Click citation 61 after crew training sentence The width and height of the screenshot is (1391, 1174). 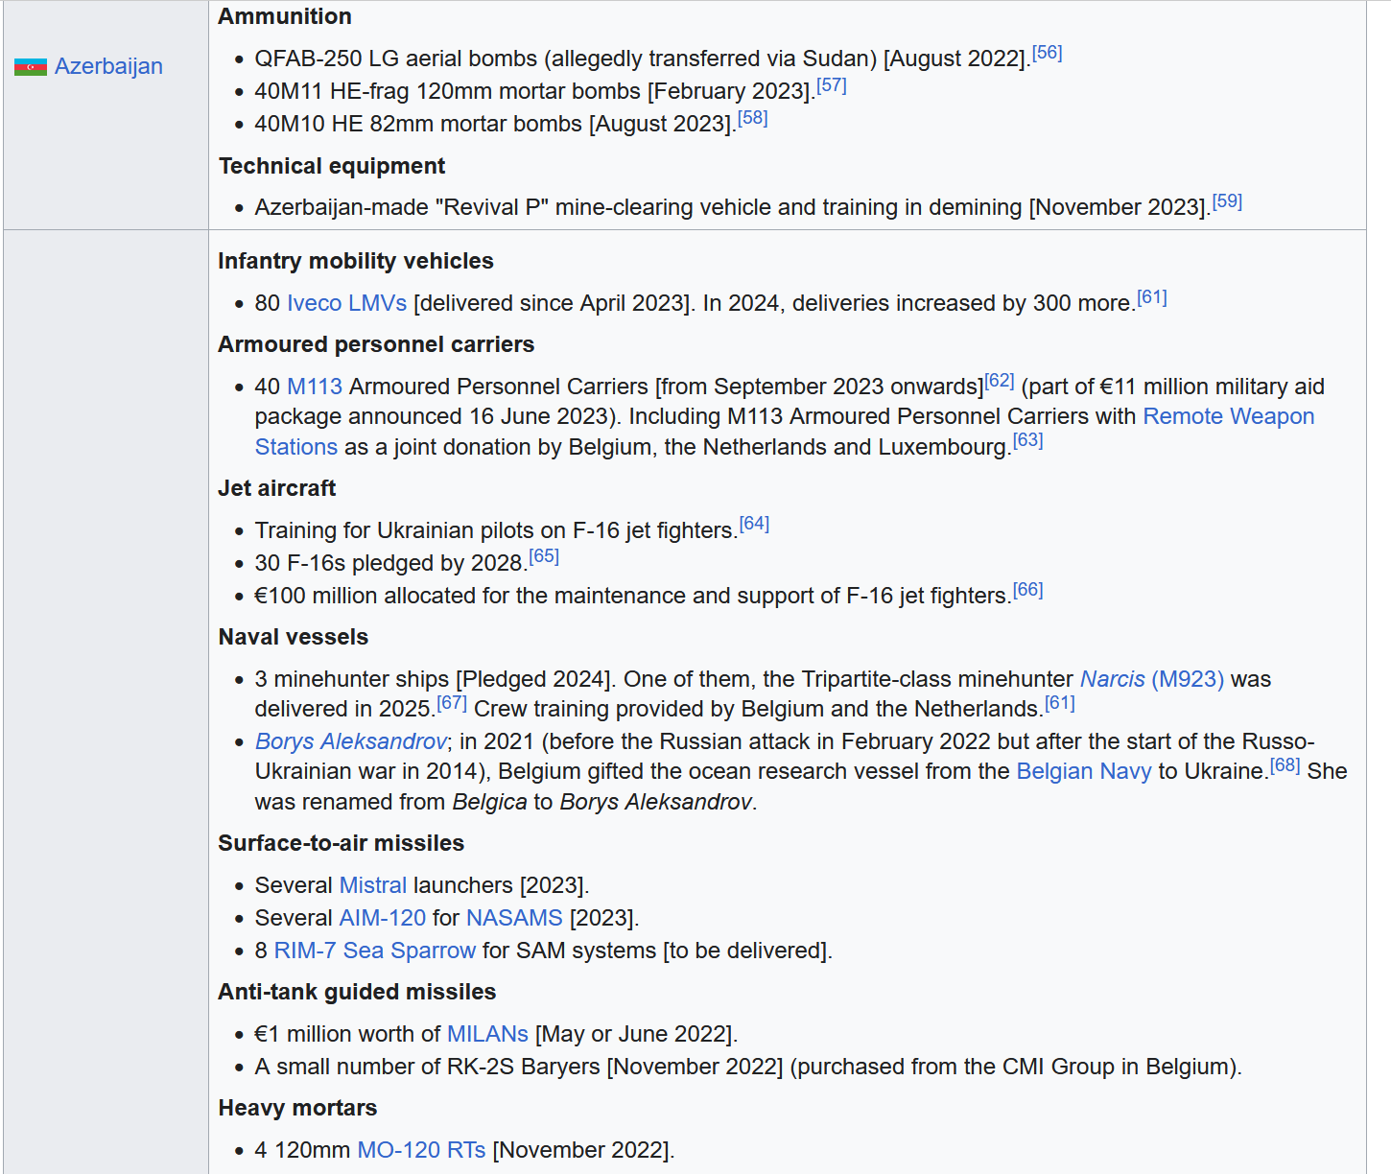click(1060, 703)
